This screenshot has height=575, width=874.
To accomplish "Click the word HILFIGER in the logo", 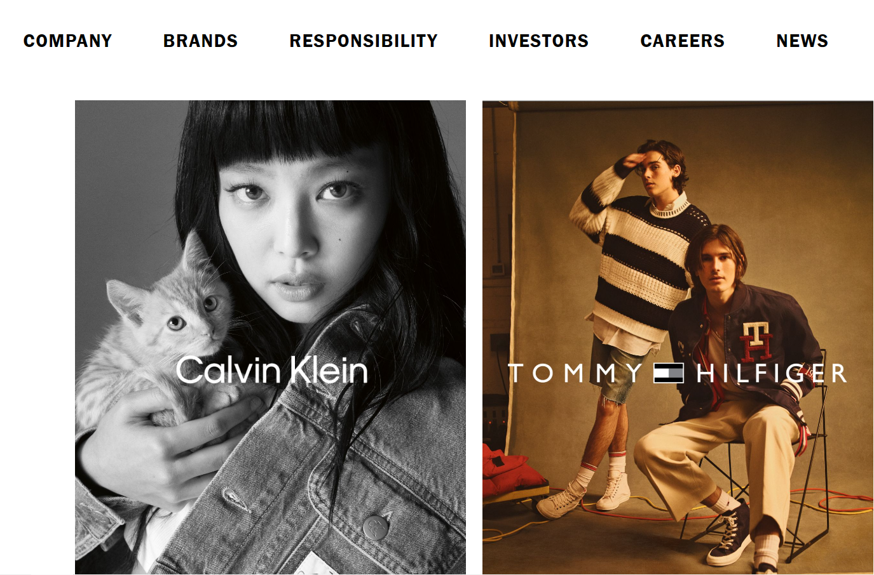I will [x=772, y=373].
